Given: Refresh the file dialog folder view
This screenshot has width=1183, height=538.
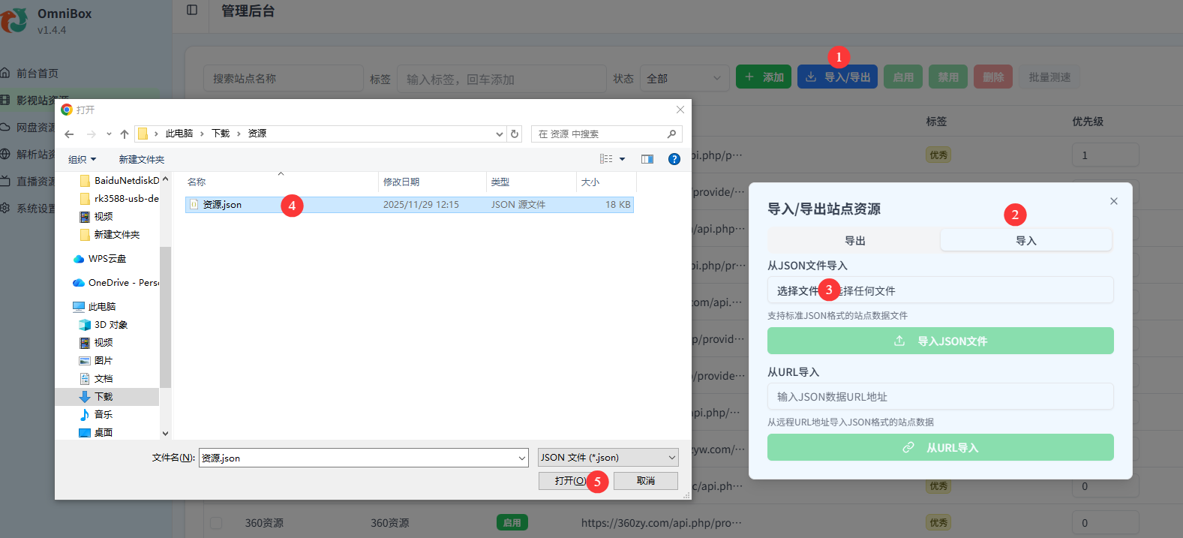Looking at the screenshot, I should coord(515,134).
